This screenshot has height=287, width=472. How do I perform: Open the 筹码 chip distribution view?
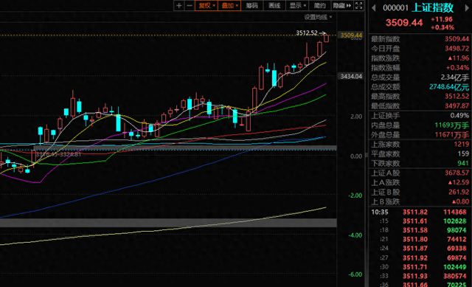252,5
